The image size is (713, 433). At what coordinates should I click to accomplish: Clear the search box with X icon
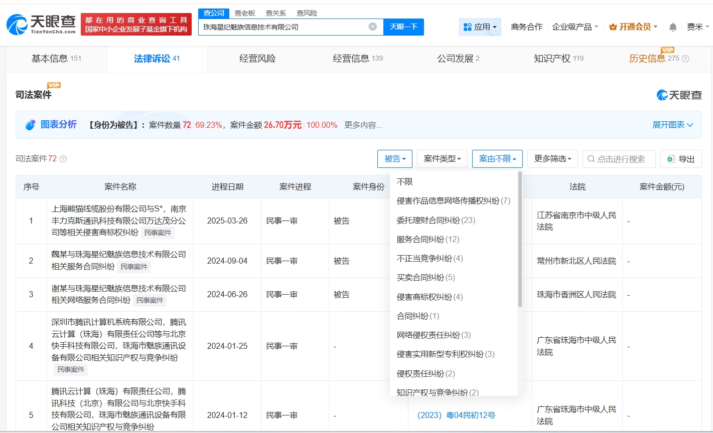pos(372,27)
